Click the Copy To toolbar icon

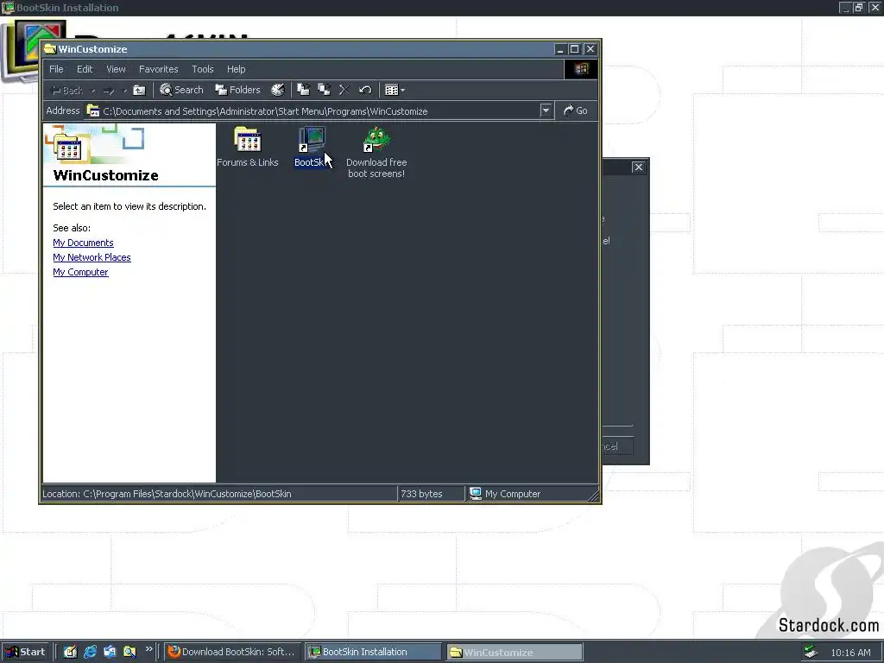pyautogui.click(x=325, y=90)
